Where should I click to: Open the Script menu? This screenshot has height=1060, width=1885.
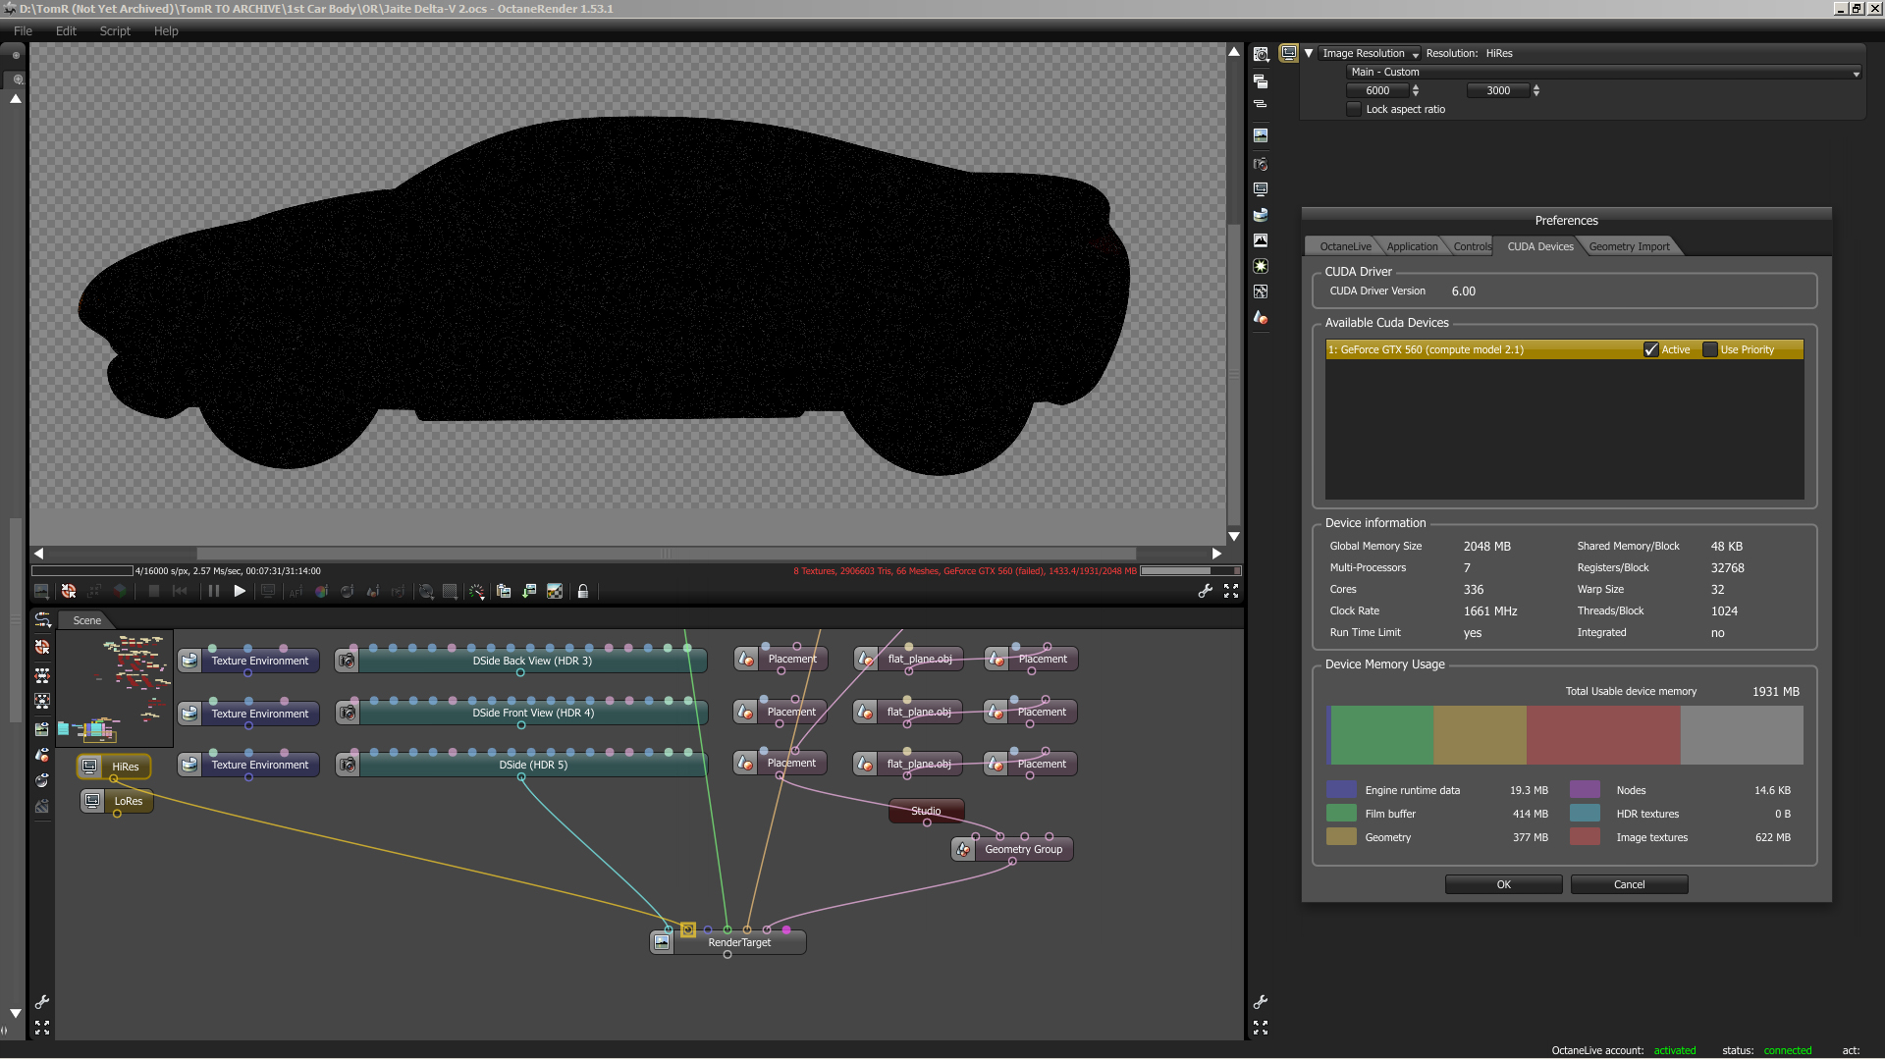coord(115,31)
